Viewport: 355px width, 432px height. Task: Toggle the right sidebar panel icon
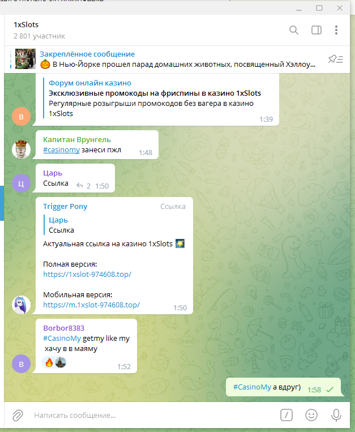click(316, 30)
